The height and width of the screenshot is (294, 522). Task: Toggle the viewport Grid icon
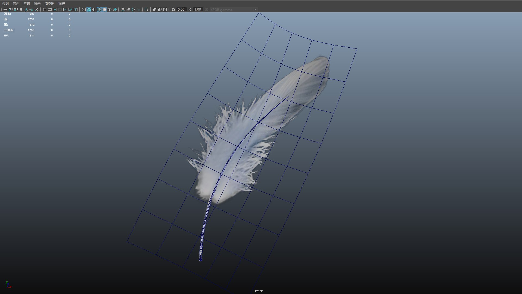[x=45, y=10]
